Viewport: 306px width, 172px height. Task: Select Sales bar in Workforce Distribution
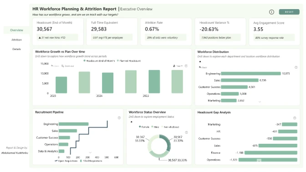(240, 80)
